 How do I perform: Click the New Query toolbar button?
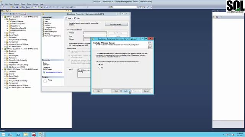point(25,7)
